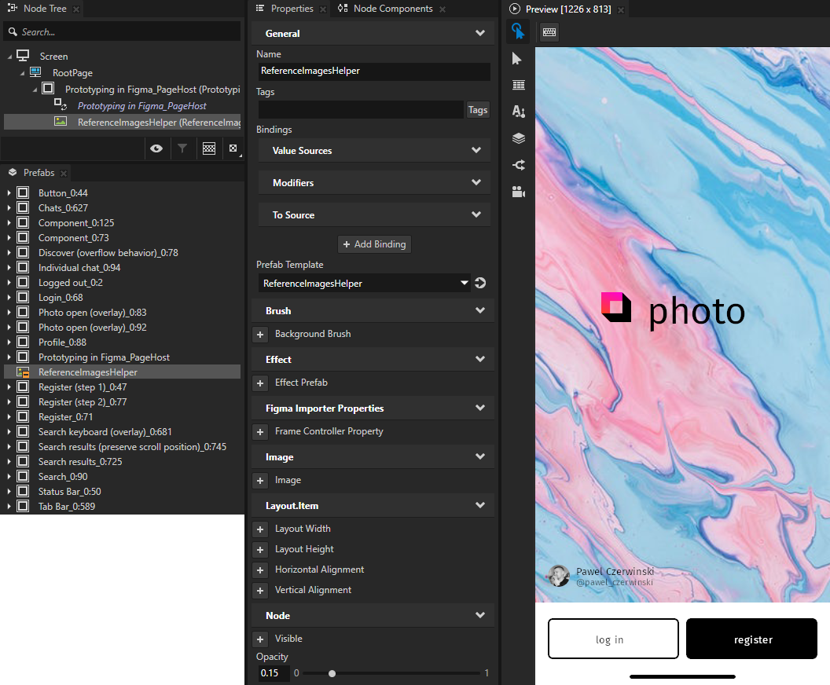This screenshot has width=830, height=685.
Task: Select the arrow selection tool in preview sidebar
Action: [517, 58]
